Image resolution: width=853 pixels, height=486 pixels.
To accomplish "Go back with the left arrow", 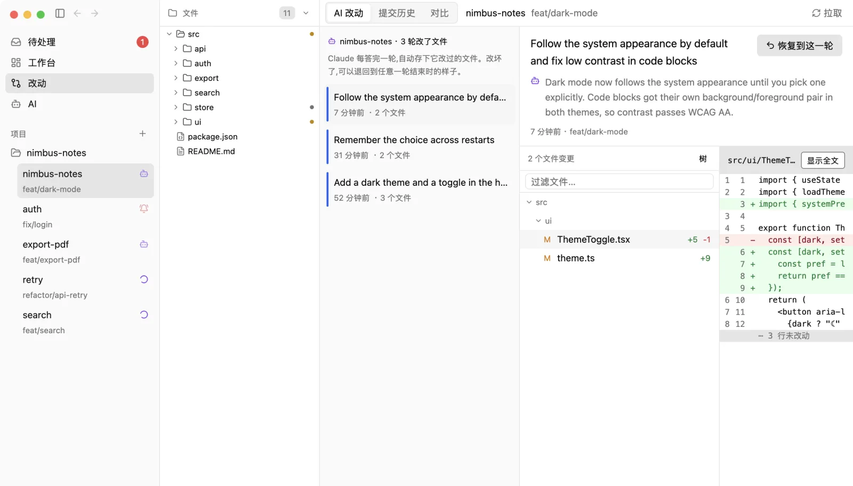I will [77, 13].
